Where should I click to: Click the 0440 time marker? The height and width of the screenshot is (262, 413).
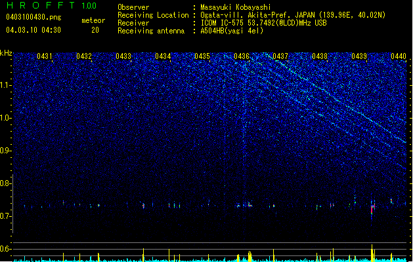[x=399, y=56]
